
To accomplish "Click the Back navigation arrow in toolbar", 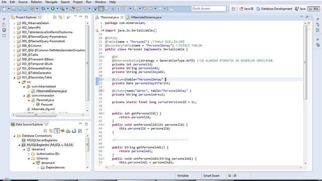I will [x=150, y=9].
